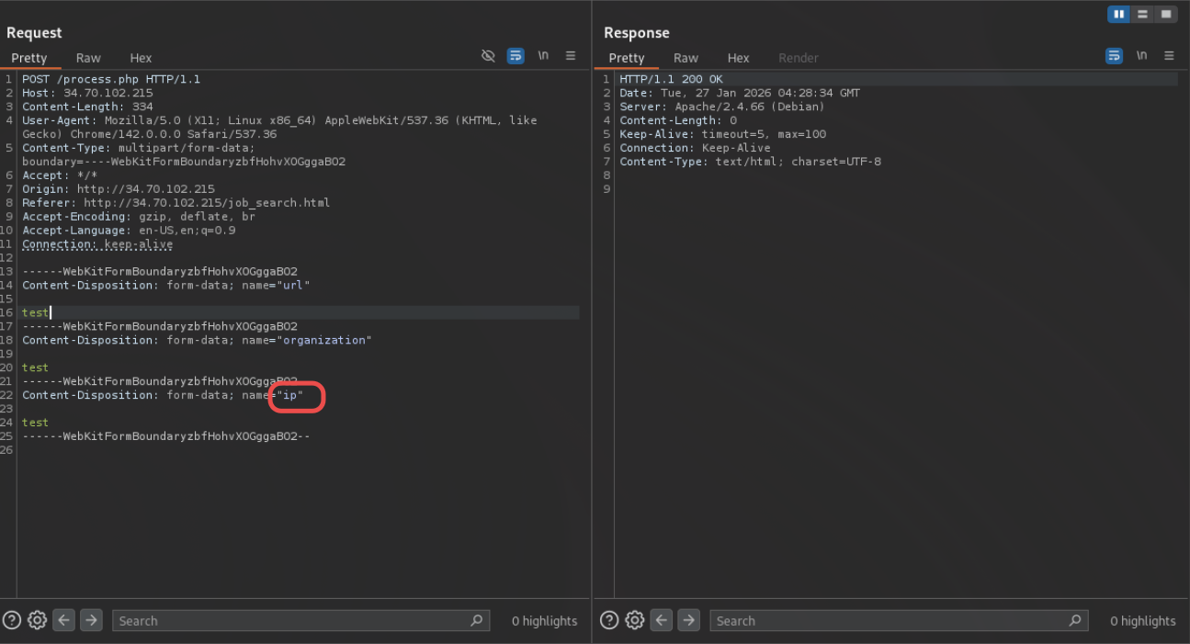Toggle word wrap icon in the Request panel
Screen dimensions: 1190x644
[516, 56]
